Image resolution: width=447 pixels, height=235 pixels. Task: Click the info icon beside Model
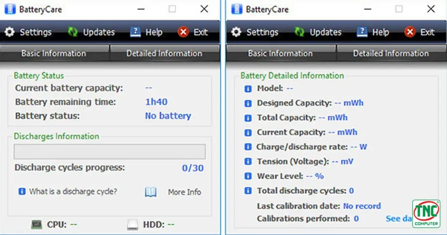[x=248, y=88]
